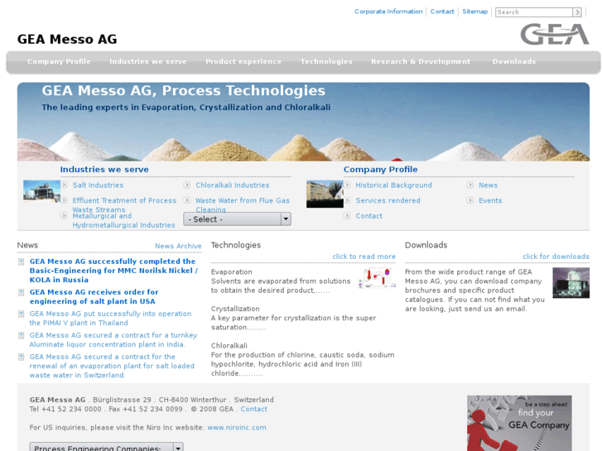This screenshot has height=451, width=602.
Task: Click the News Archive link
Action: click(178, 247)
